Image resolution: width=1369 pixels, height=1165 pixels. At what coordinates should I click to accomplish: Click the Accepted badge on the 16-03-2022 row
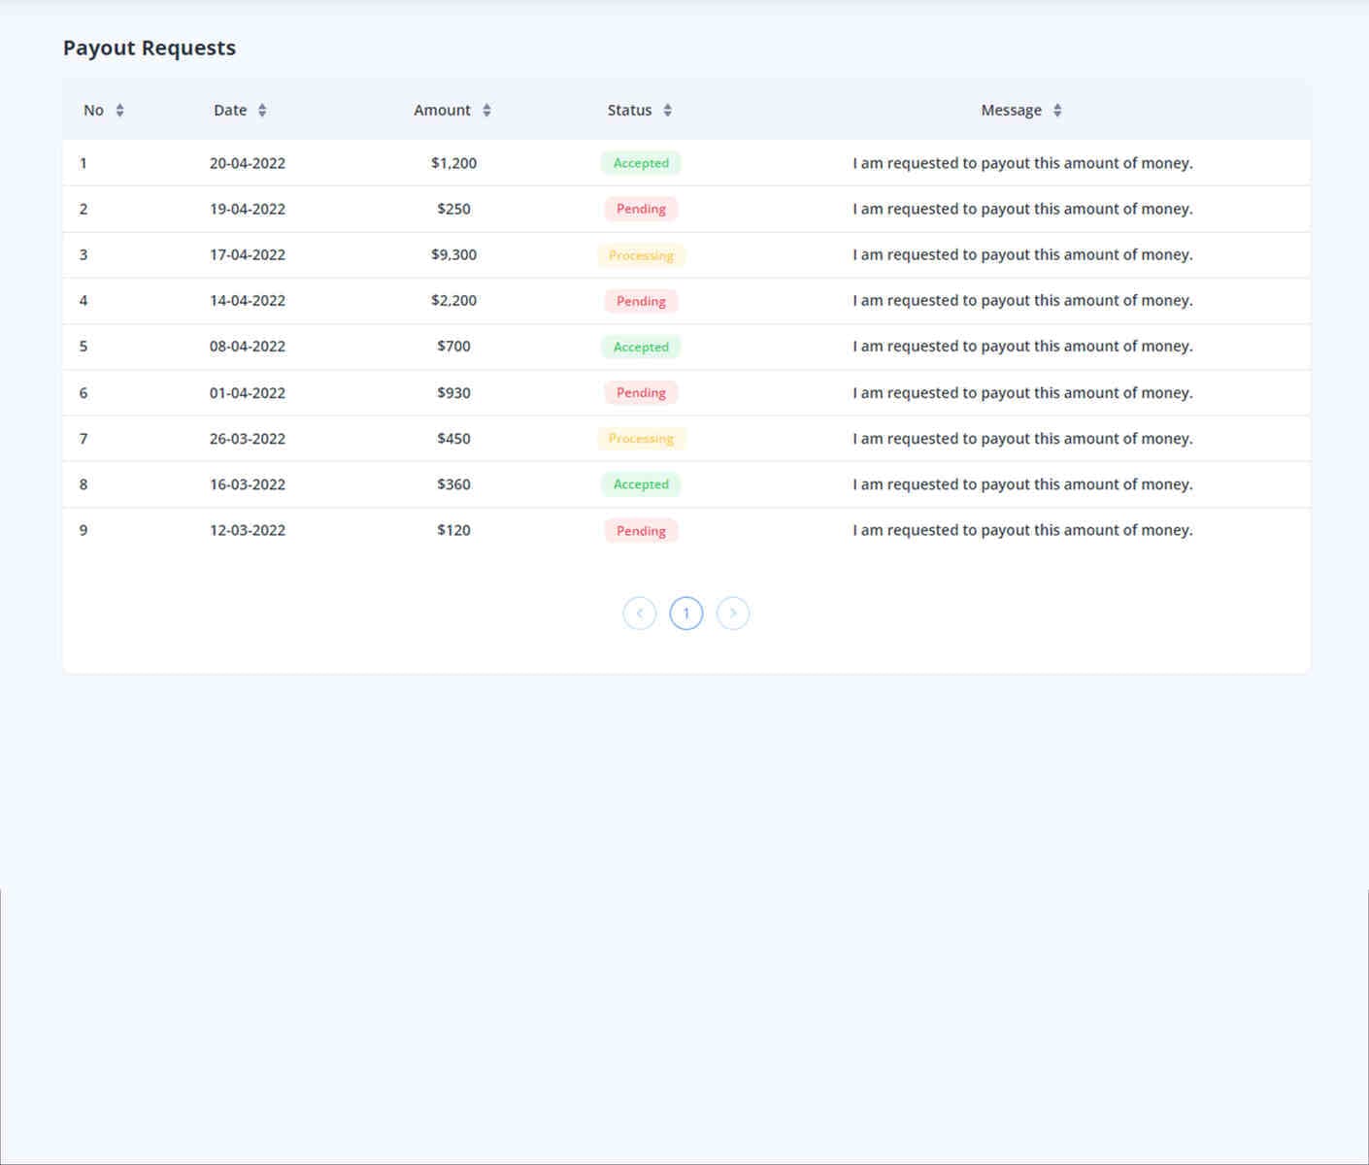[x=641, y=483]
